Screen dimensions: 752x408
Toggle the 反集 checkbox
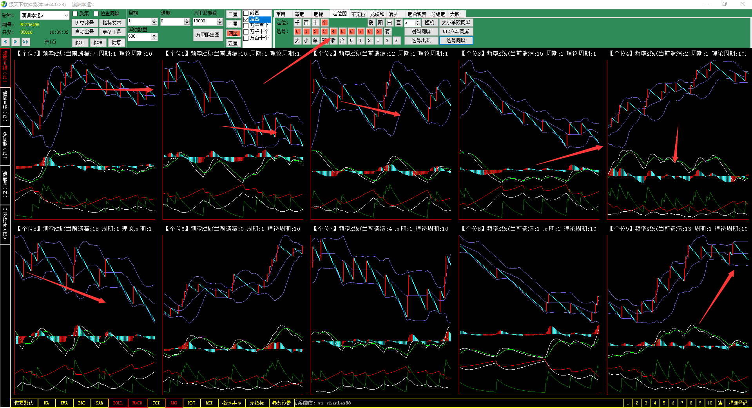[75, 13]
